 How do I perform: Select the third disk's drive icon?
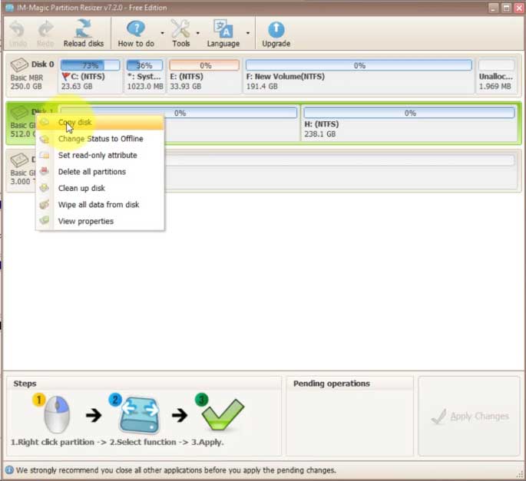pos(18,160)
